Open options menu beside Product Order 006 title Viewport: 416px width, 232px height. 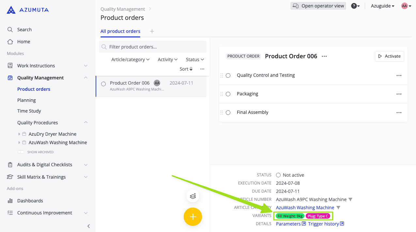tap(324, 56)
